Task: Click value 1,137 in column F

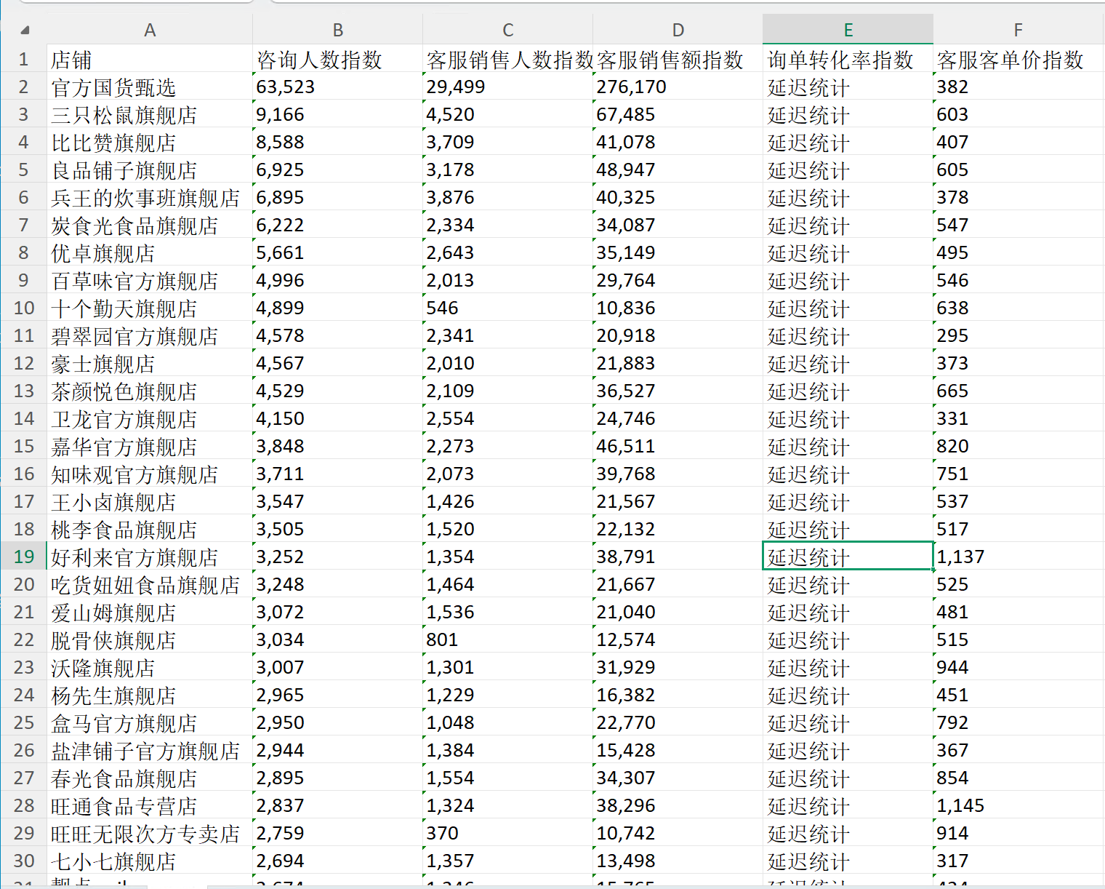Action: coord(960,557)
